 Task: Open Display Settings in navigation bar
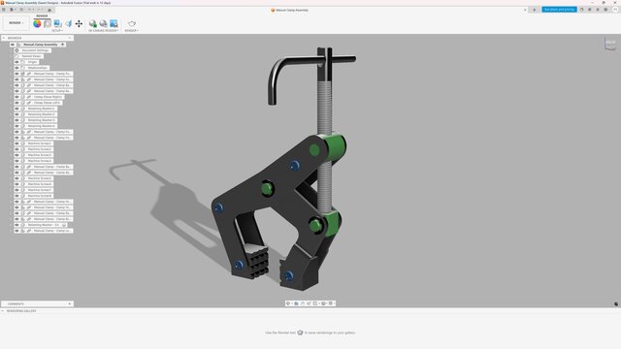click(x=323, y=303)
